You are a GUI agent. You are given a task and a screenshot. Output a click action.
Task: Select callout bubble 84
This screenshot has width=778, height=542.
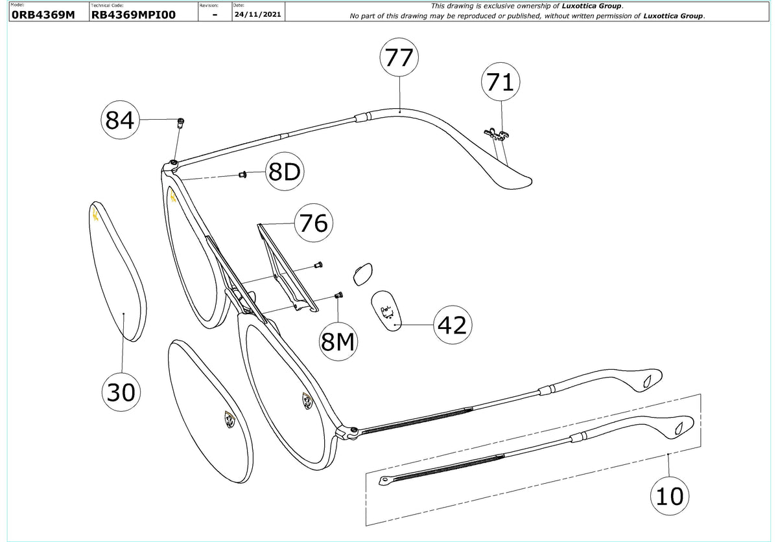point(120,120)
